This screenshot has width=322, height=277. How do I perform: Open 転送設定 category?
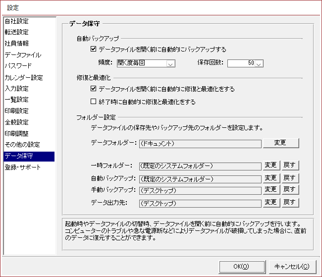17,32
